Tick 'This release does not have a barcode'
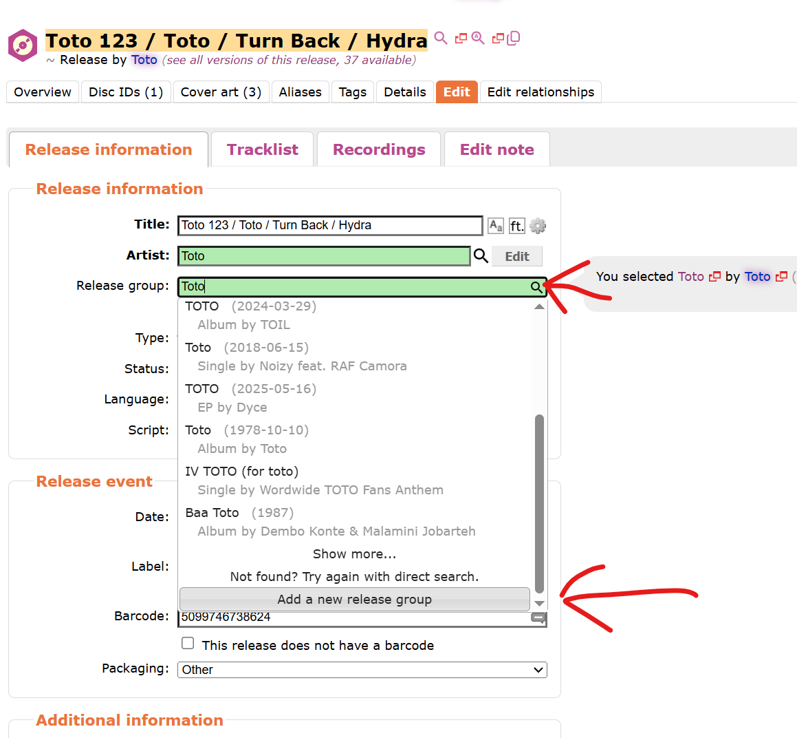This screenshot has width=797, height=738. [188, 643]
